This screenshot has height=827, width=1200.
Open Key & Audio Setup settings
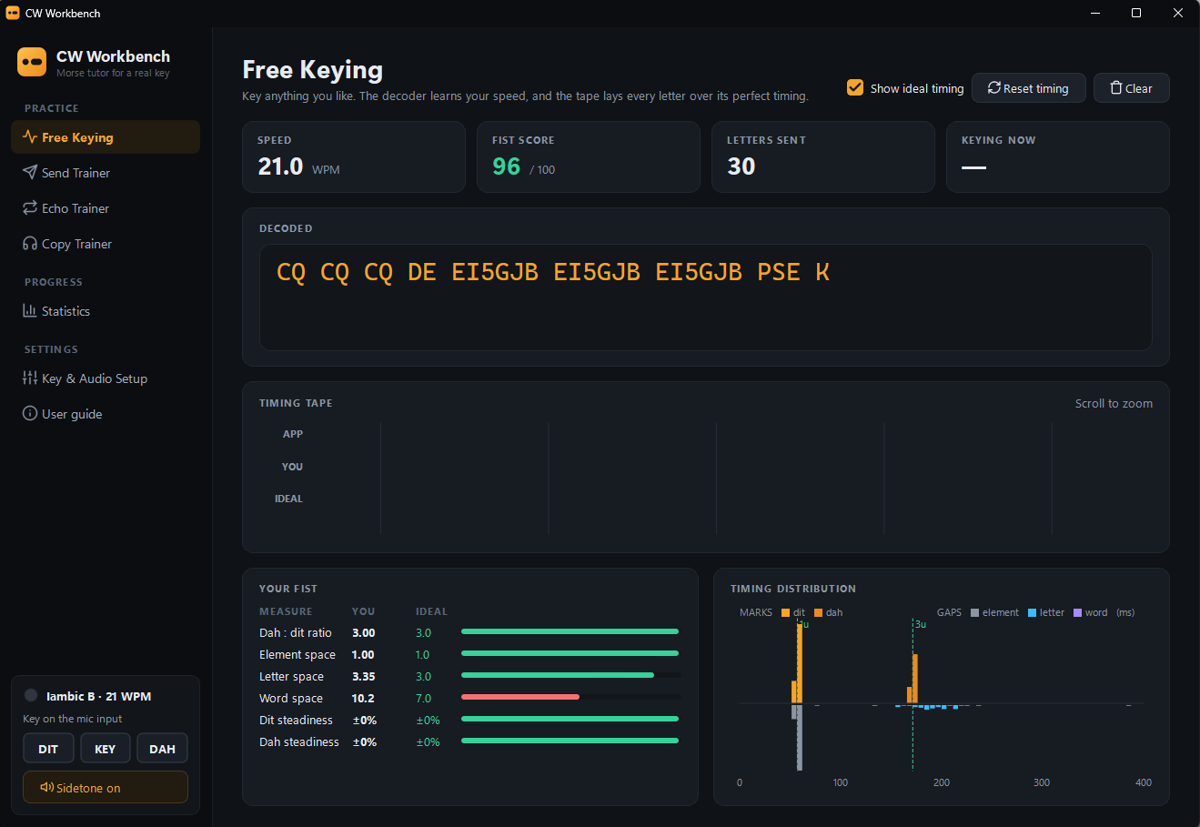(x=106, y=378)
